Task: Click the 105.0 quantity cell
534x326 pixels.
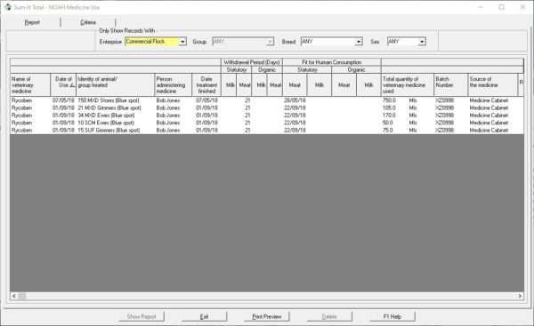Action: 389,107
